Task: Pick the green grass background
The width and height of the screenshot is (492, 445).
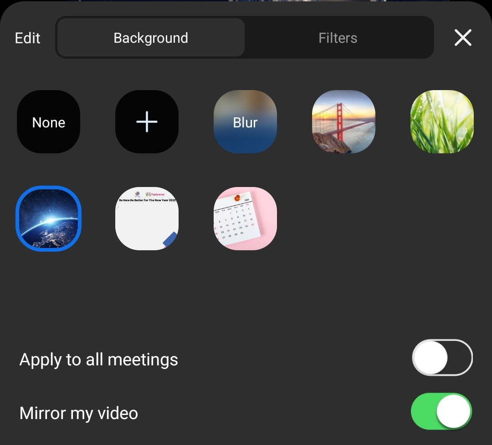Action: pos(442,122)
